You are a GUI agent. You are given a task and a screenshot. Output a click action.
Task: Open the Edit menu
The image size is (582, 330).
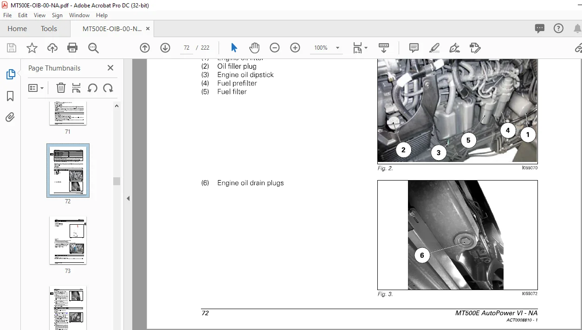[23, 15]
